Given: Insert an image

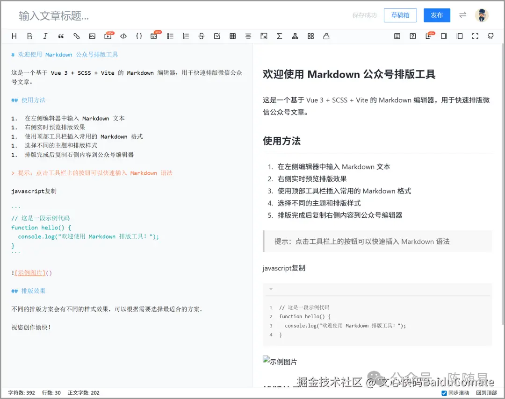Looking at the screenshot, I should [92, 36].
